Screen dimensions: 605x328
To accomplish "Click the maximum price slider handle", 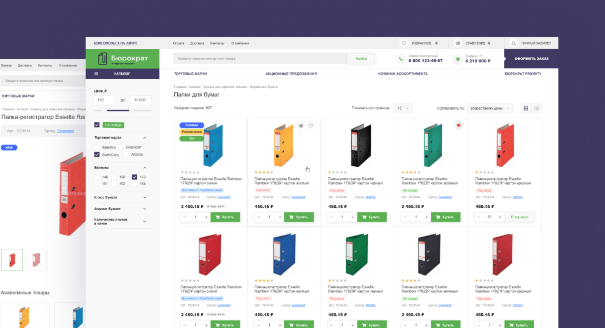I will pos(131,110).
